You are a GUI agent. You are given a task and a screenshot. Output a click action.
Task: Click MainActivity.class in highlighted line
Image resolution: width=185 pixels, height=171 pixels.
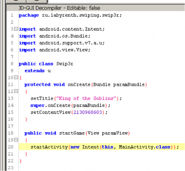tap(145, 147)
